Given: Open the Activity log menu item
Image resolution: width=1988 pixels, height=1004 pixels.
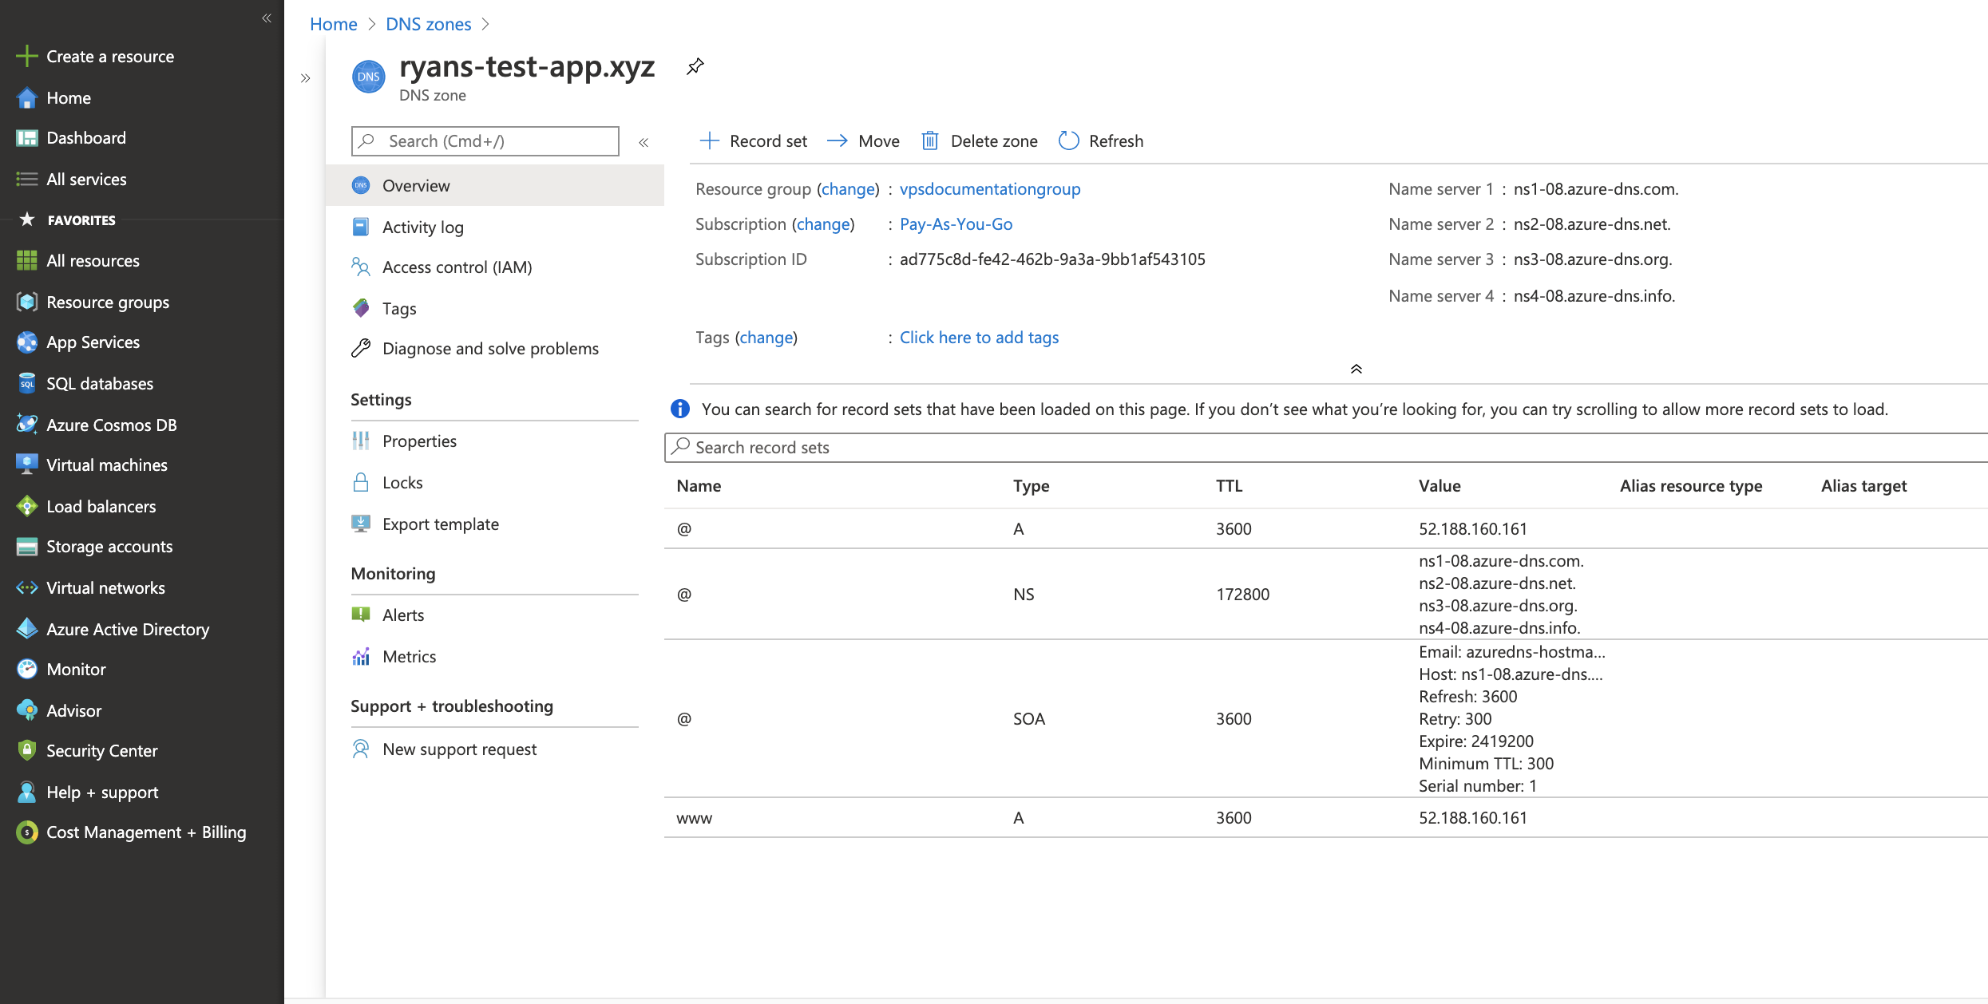Looking at the screenshot, I should tap(422, 227).
